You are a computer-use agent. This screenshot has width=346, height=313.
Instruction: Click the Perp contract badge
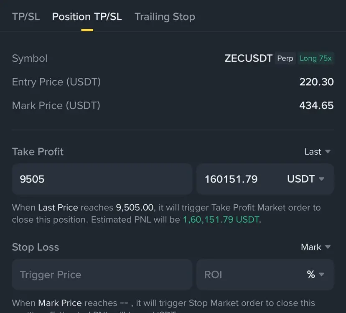click(285, 58)
